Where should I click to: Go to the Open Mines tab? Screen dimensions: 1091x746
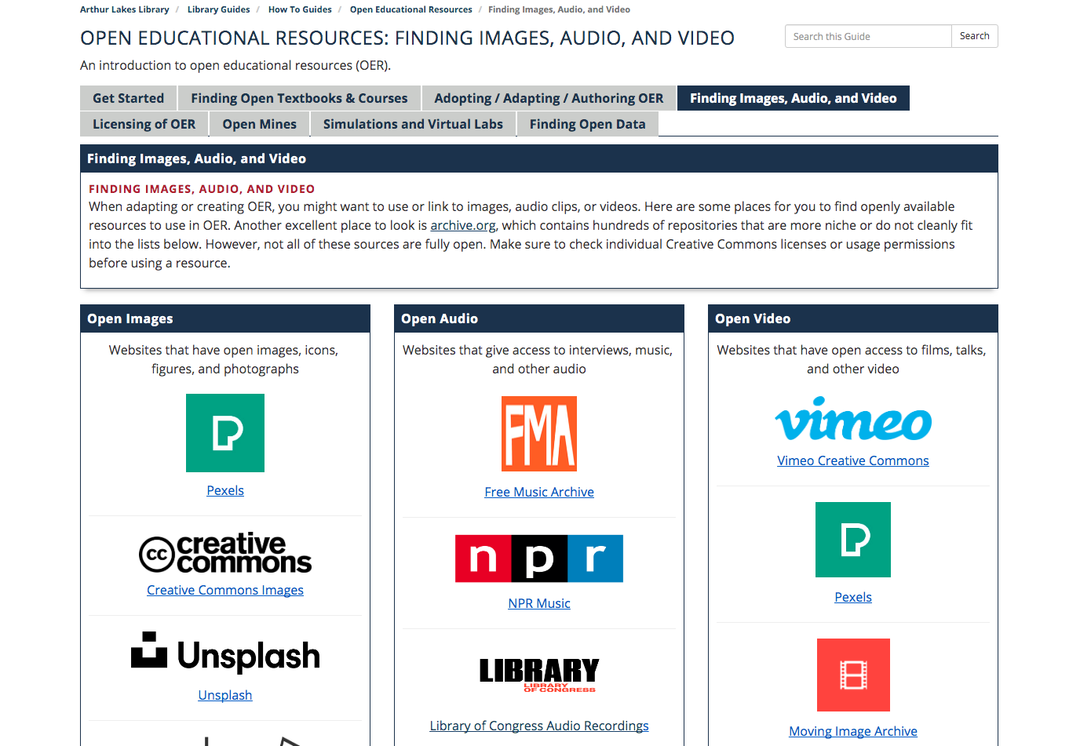click(260, 124)
